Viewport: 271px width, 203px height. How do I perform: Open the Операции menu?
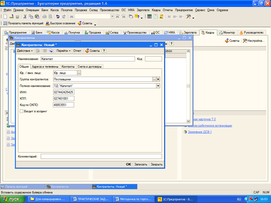pos(32,10)
